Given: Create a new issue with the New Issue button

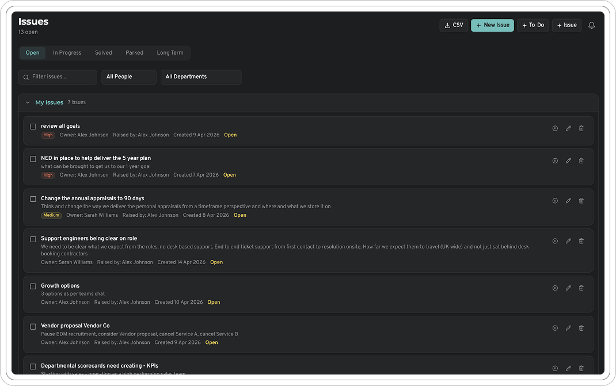Looking at the screenshot, I should point(492,25).
